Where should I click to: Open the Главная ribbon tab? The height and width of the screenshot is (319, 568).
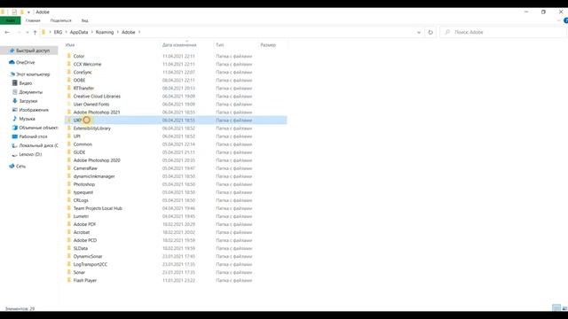33,20
